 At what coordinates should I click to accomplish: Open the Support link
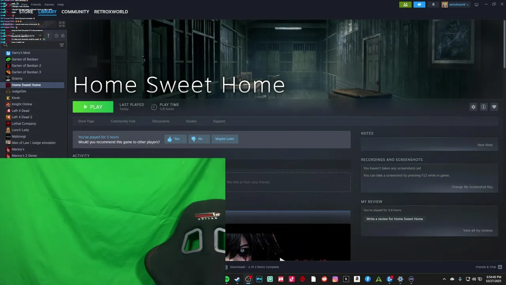pyautogui.click(x=219, y=121)
